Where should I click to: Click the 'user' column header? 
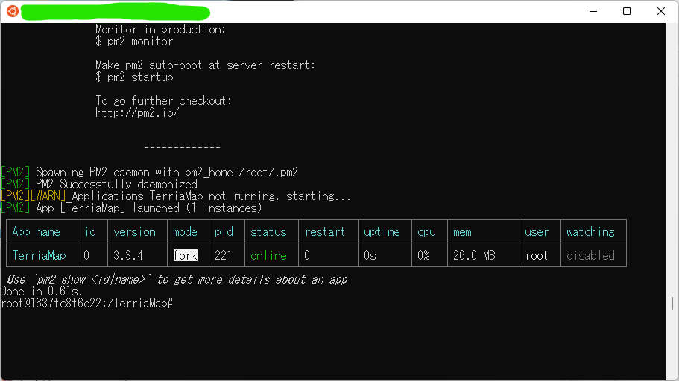click(x=537, y=232)
